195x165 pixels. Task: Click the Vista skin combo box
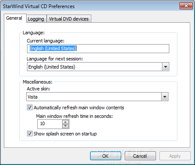pyautogui.click(x=97, y=97)
